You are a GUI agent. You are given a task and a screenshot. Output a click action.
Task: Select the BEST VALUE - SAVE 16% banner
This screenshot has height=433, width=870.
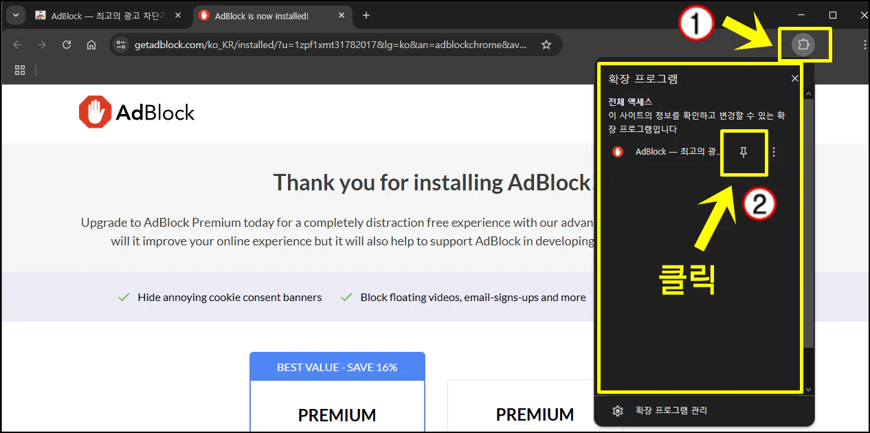(337, 368)
